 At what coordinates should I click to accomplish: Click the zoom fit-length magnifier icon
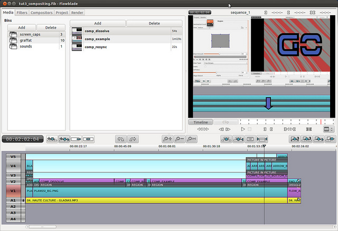coord(192,139)
